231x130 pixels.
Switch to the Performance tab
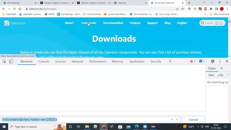[97, 61]
